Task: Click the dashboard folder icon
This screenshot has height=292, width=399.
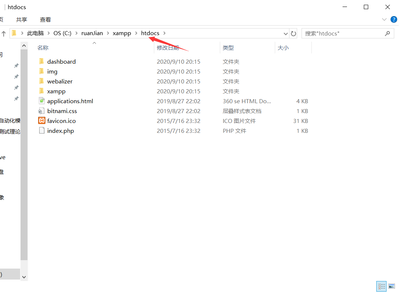Action: pos(41,61)
